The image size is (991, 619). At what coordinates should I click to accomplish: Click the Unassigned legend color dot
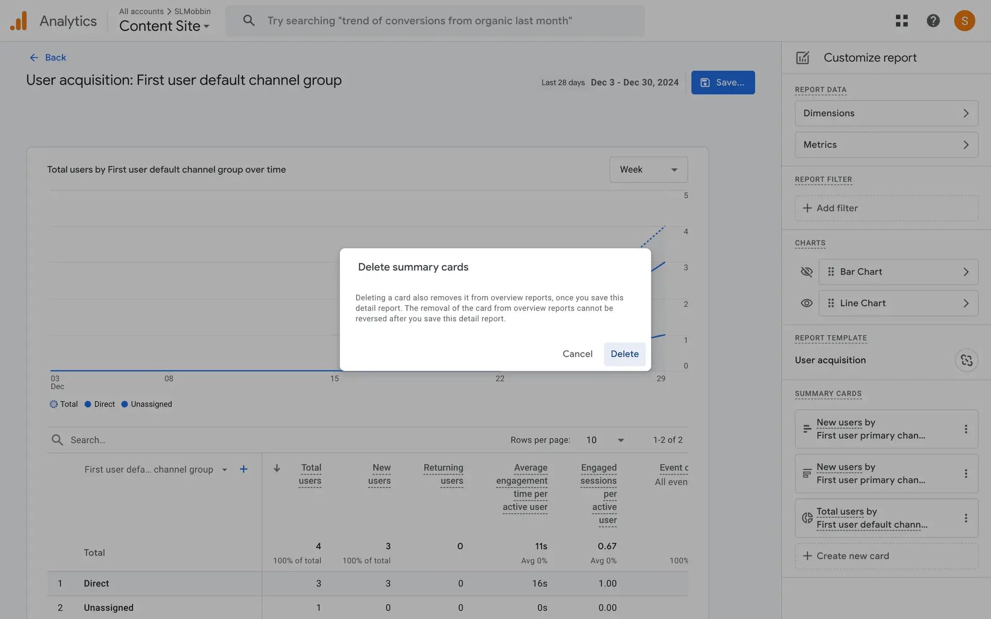coord(124,404)
